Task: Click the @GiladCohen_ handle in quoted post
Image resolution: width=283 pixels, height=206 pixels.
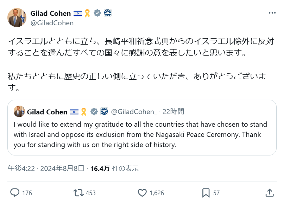Action: coord(134,112)
